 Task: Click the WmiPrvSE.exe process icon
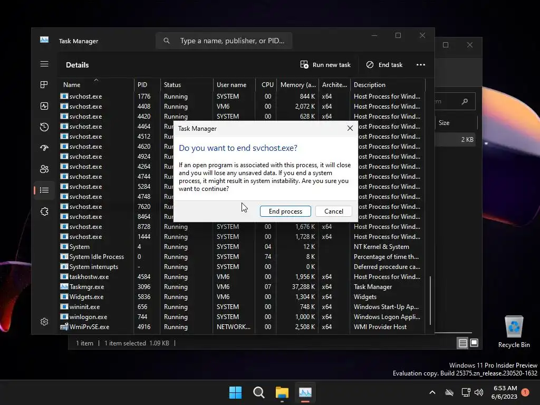pos(64,326)
